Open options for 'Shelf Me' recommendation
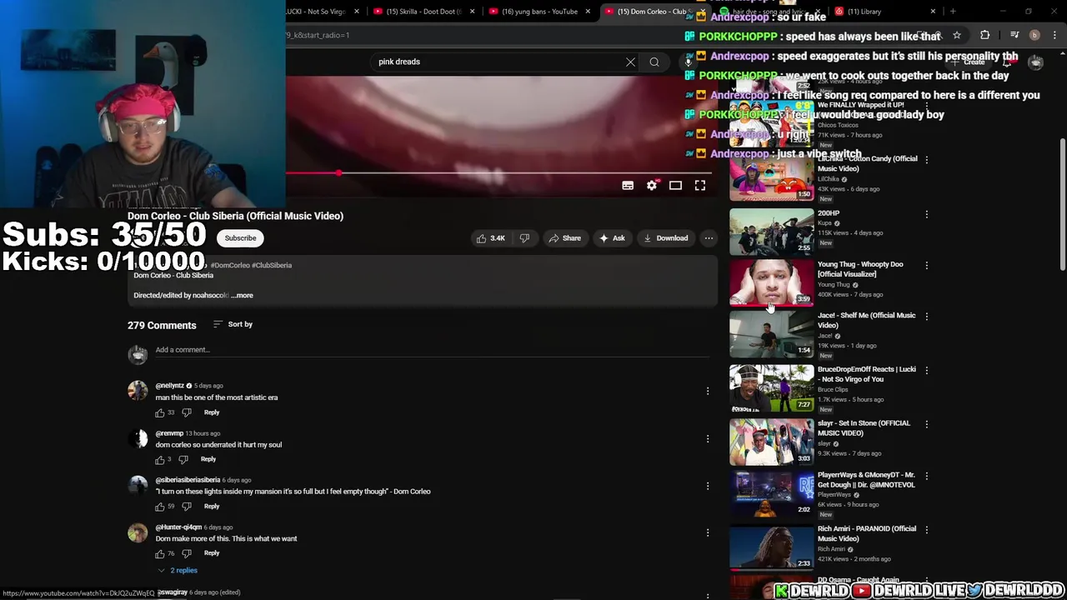Screen dimensions: 1067x600 (x=926, y=317)
